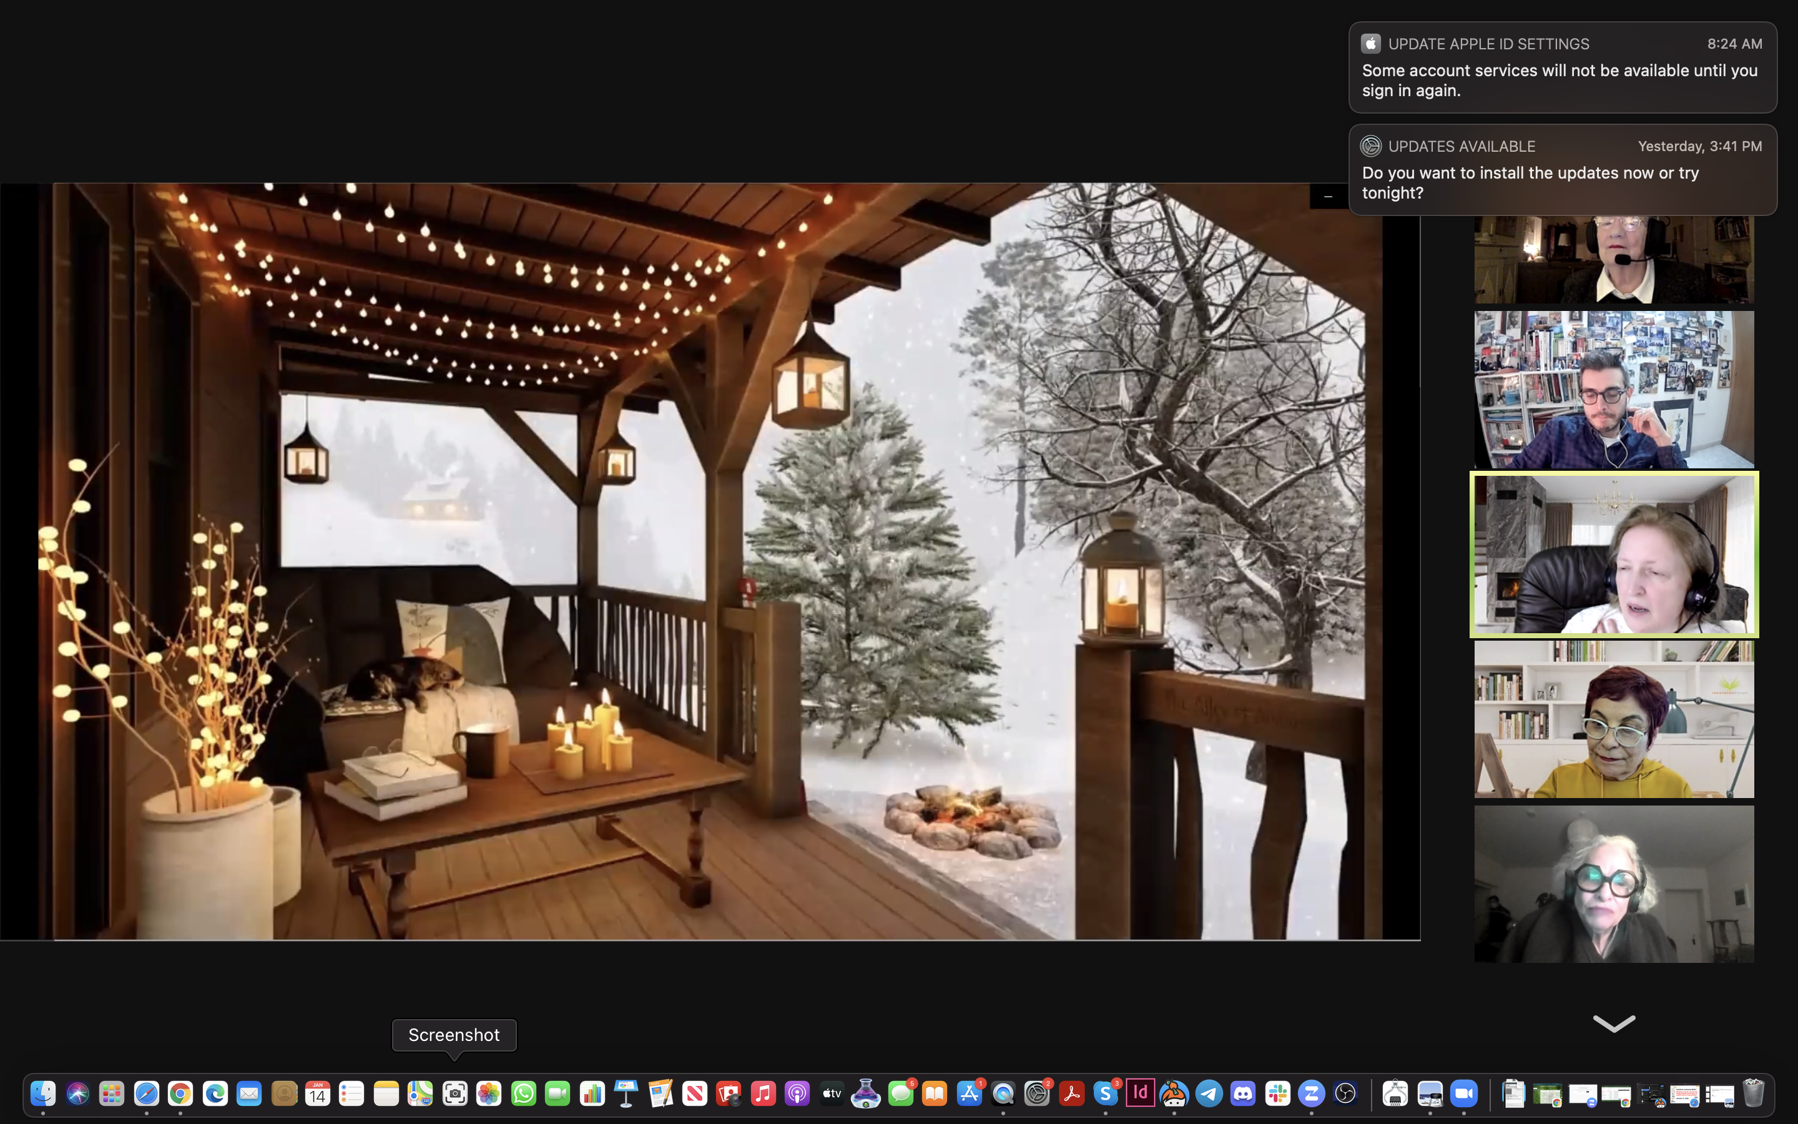Collapse the video strip with the dash button
This screenshot has width=1798, height=1124.
1328,197
